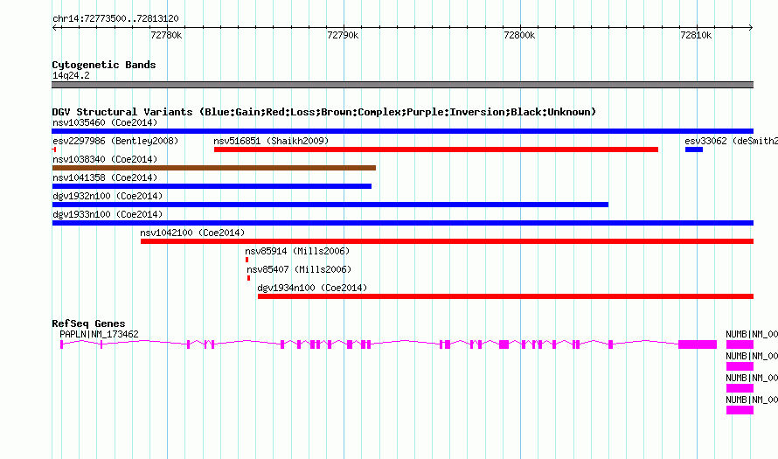Click the RefSeq Genes track title
The height and width of the screenshot is (459, 778).
coord(88,323)
